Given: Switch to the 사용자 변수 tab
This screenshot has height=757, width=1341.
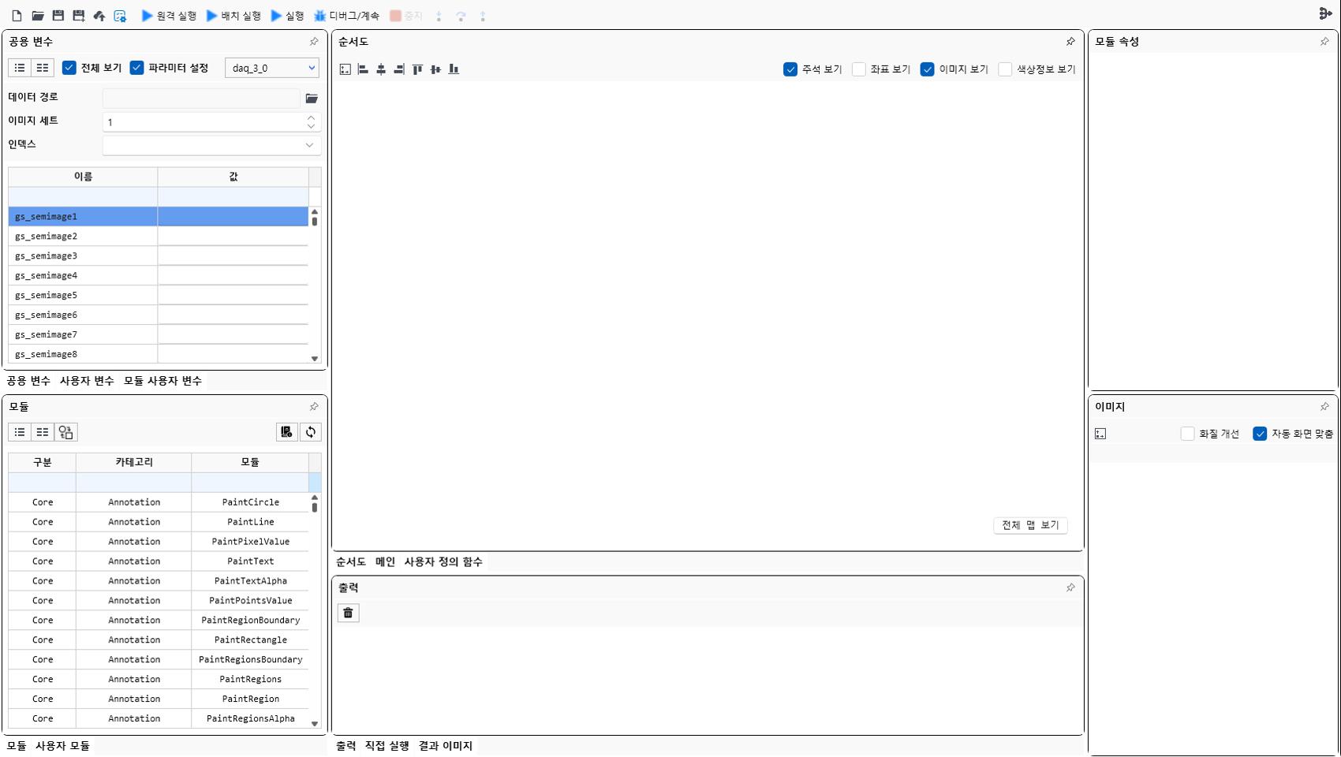Looking at the screenshot, I should click(87, 381).
